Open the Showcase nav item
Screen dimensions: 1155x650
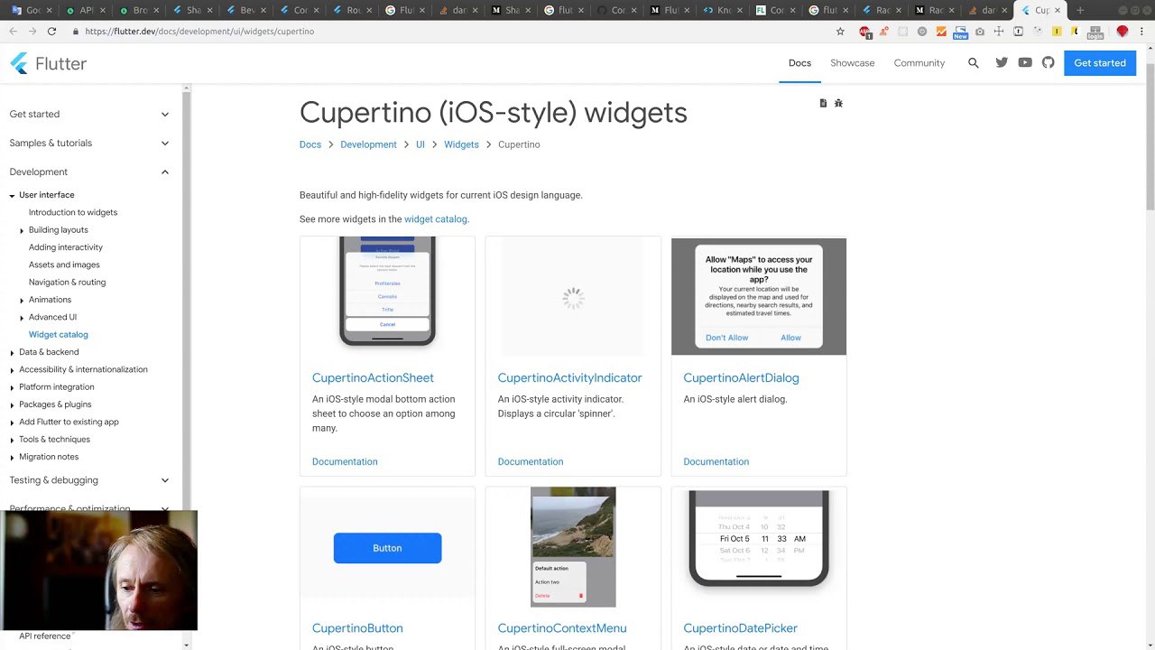[853, 63]
